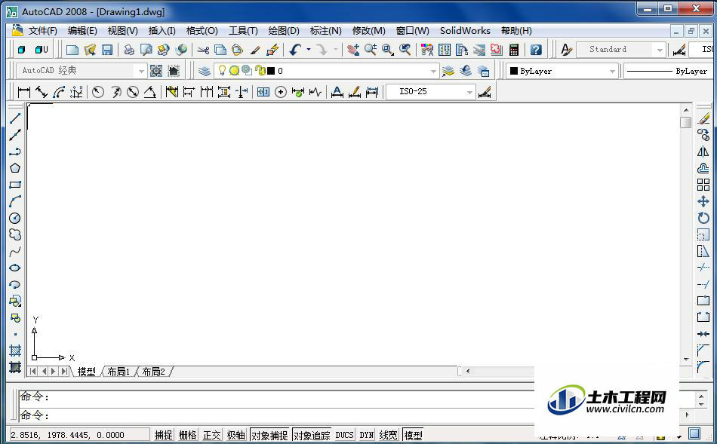The height and width of the screenshot is (444, 717).
Task: Click the Array modify tool
Action: [x=703, y=185]
